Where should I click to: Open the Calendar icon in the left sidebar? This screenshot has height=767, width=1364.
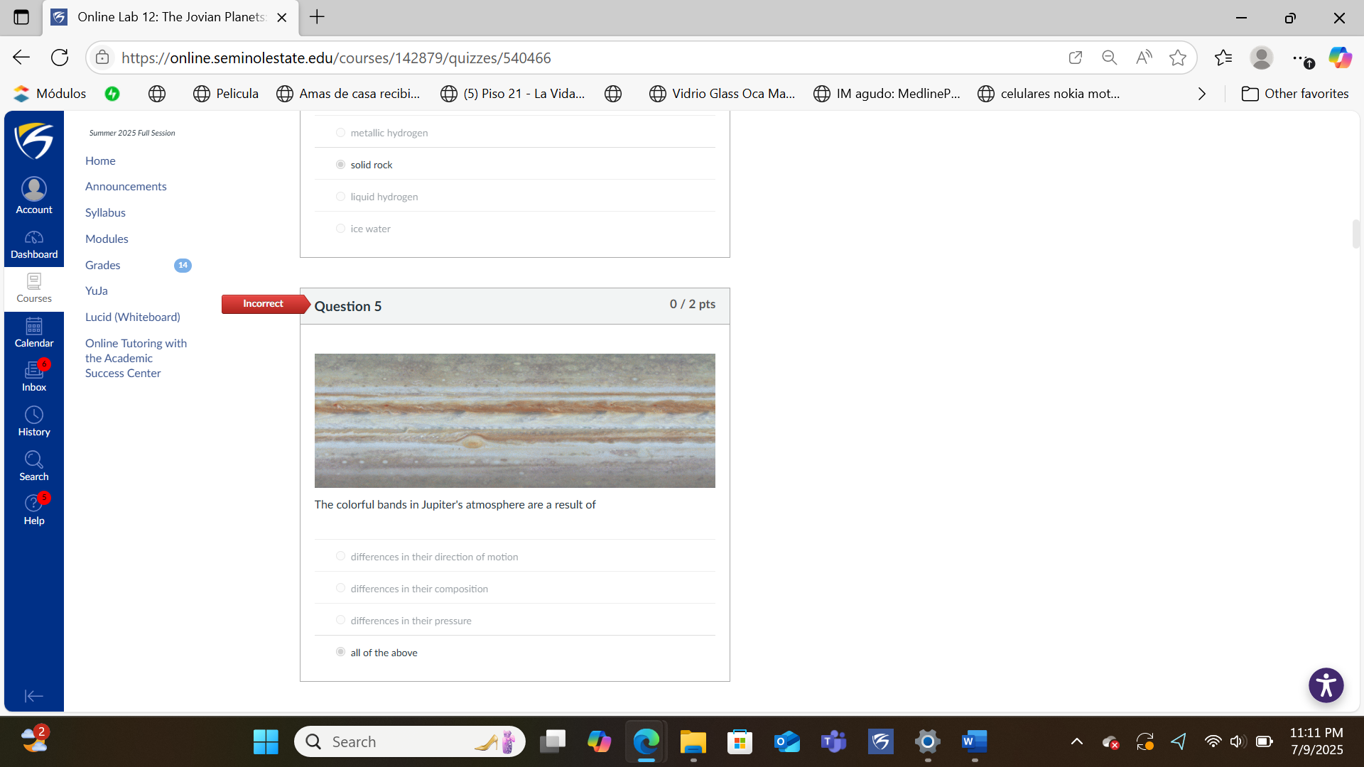(x=33, y=332)
